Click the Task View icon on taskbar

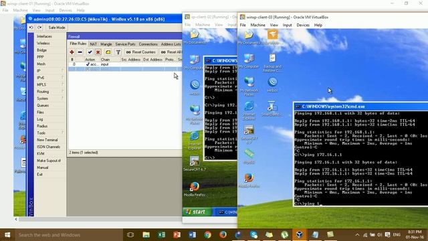pyautogui.click(x=130, y=235)
